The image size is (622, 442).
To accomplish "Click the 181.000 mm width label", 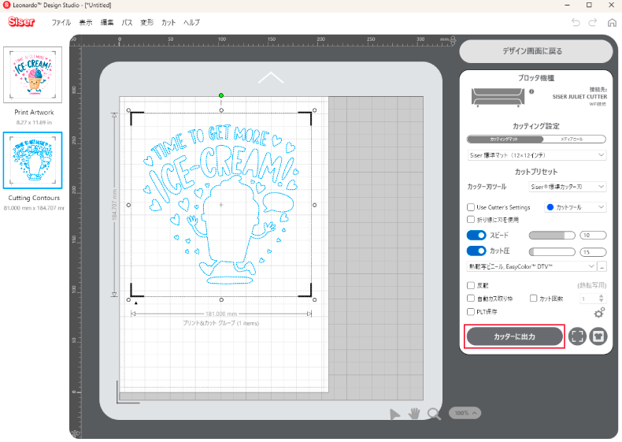I will pos(221,314).
